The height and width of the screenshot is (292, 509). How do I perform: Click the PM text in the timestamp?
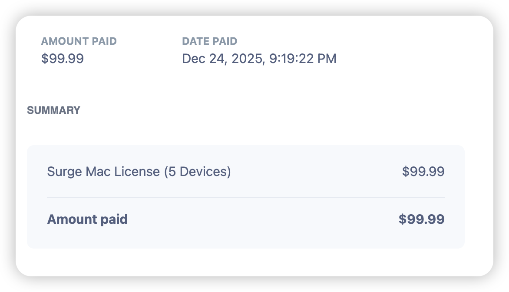(327, 58)
